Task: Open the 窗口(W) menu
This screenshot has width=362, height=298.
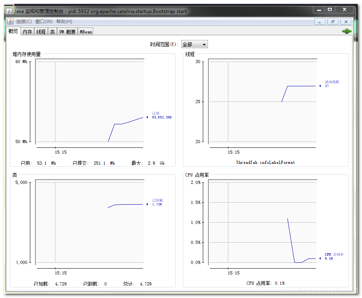Action: [44, 22]
